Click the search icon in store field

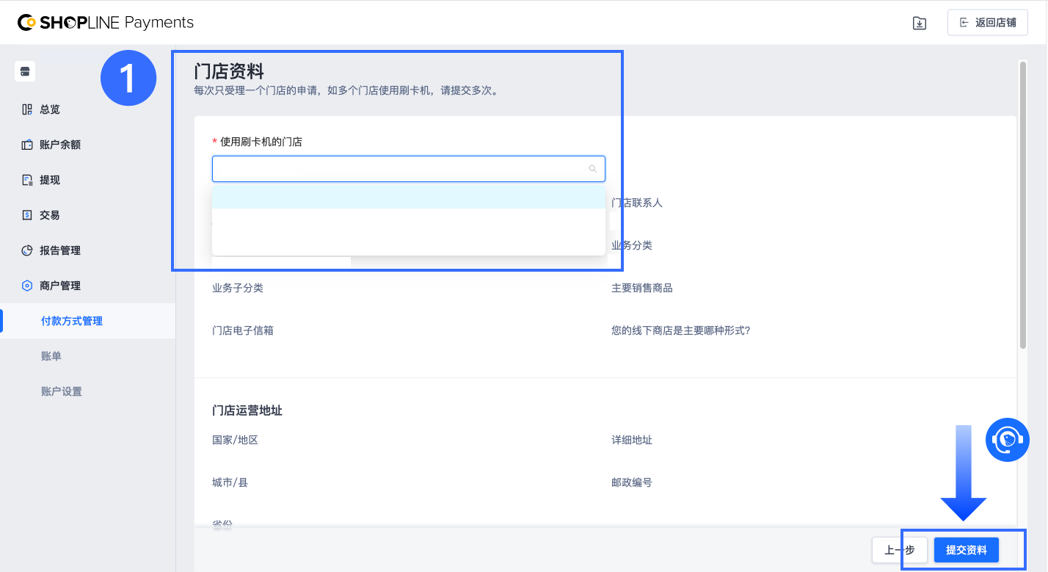tap(593, 169)
